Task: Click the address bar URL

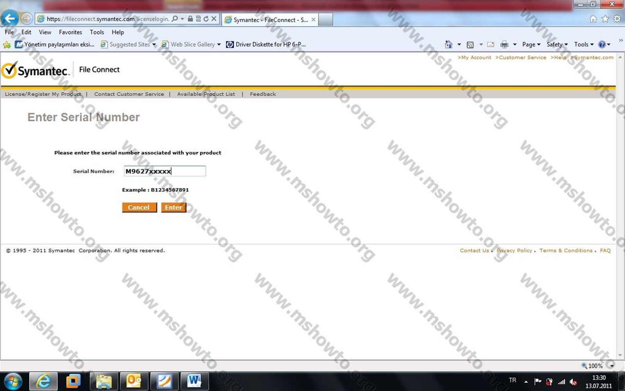Action: click(108, 19)
